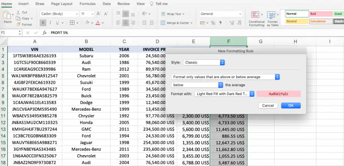
Task: Click the formula bar cancel X icon
Action: pos(28,33)
